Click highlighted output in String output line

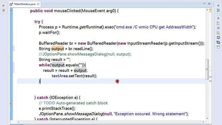58,49
